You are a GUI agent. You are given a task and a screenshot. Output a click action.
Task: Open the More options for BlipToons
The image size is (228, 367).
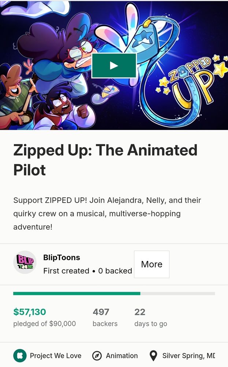tap(152, 264)
